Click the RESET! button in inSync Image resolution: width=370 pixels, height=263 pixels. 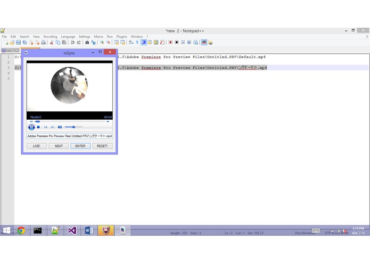coord(102,146)
